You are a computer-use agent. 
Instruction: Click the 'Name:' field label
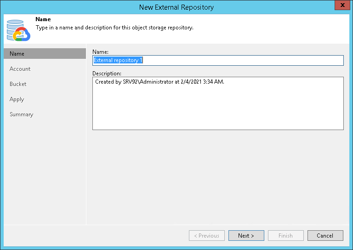100,52
